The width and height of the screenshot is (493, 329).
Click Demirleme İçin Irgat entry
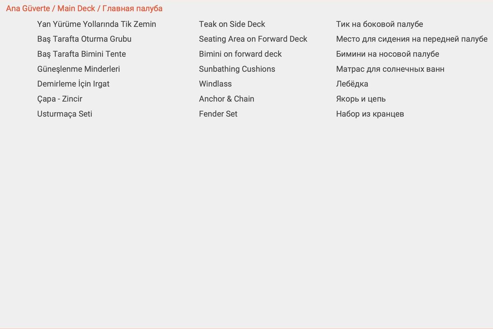click(x=73, y=84)
